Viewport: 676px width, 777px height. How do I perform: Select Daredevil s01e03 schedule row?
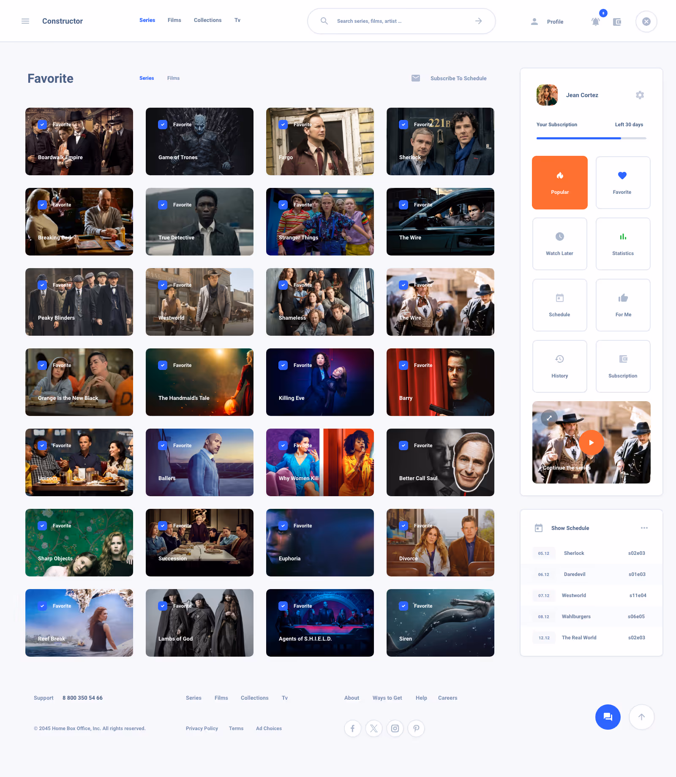591,574
